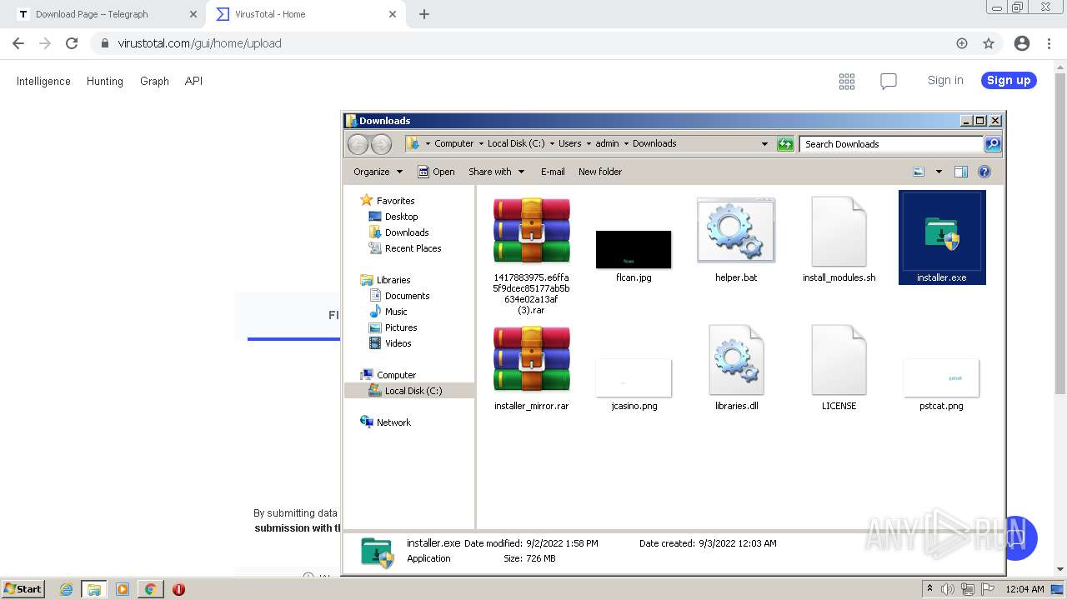Screen dimensions: 1067x600
Task: Go back in Chrome
Action: pos(18,43)
